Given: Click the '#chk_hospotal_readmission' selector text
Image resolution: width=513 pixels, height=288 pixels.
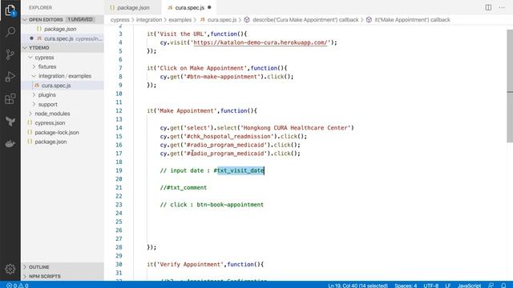Looking at the screenshot, I should (228, 137).
